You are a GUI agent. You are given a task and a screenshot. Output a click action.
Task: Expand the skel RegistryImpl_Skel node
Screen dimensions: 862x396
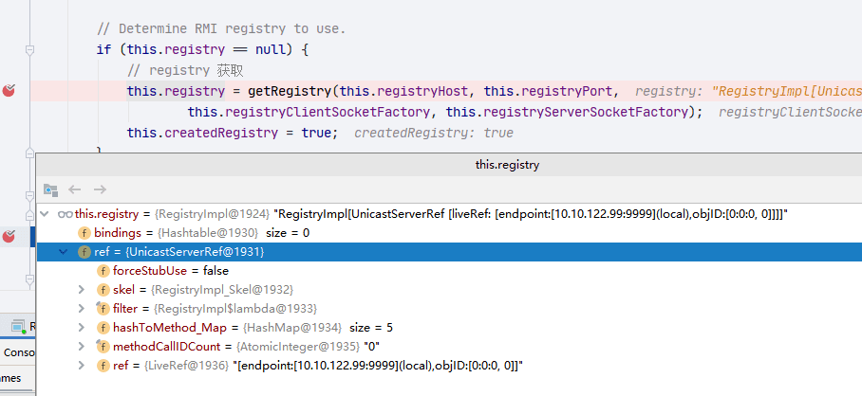82,290
